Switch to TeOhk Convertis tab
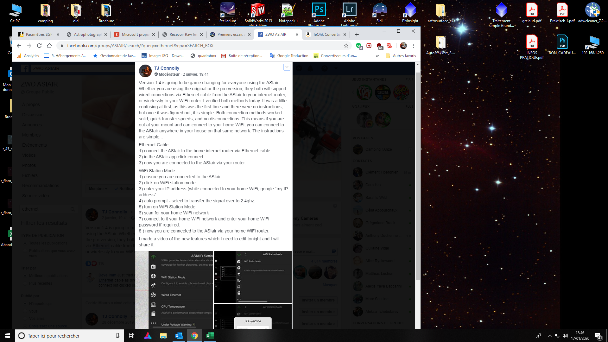The image size is (608, 342). tap(326, 35)
